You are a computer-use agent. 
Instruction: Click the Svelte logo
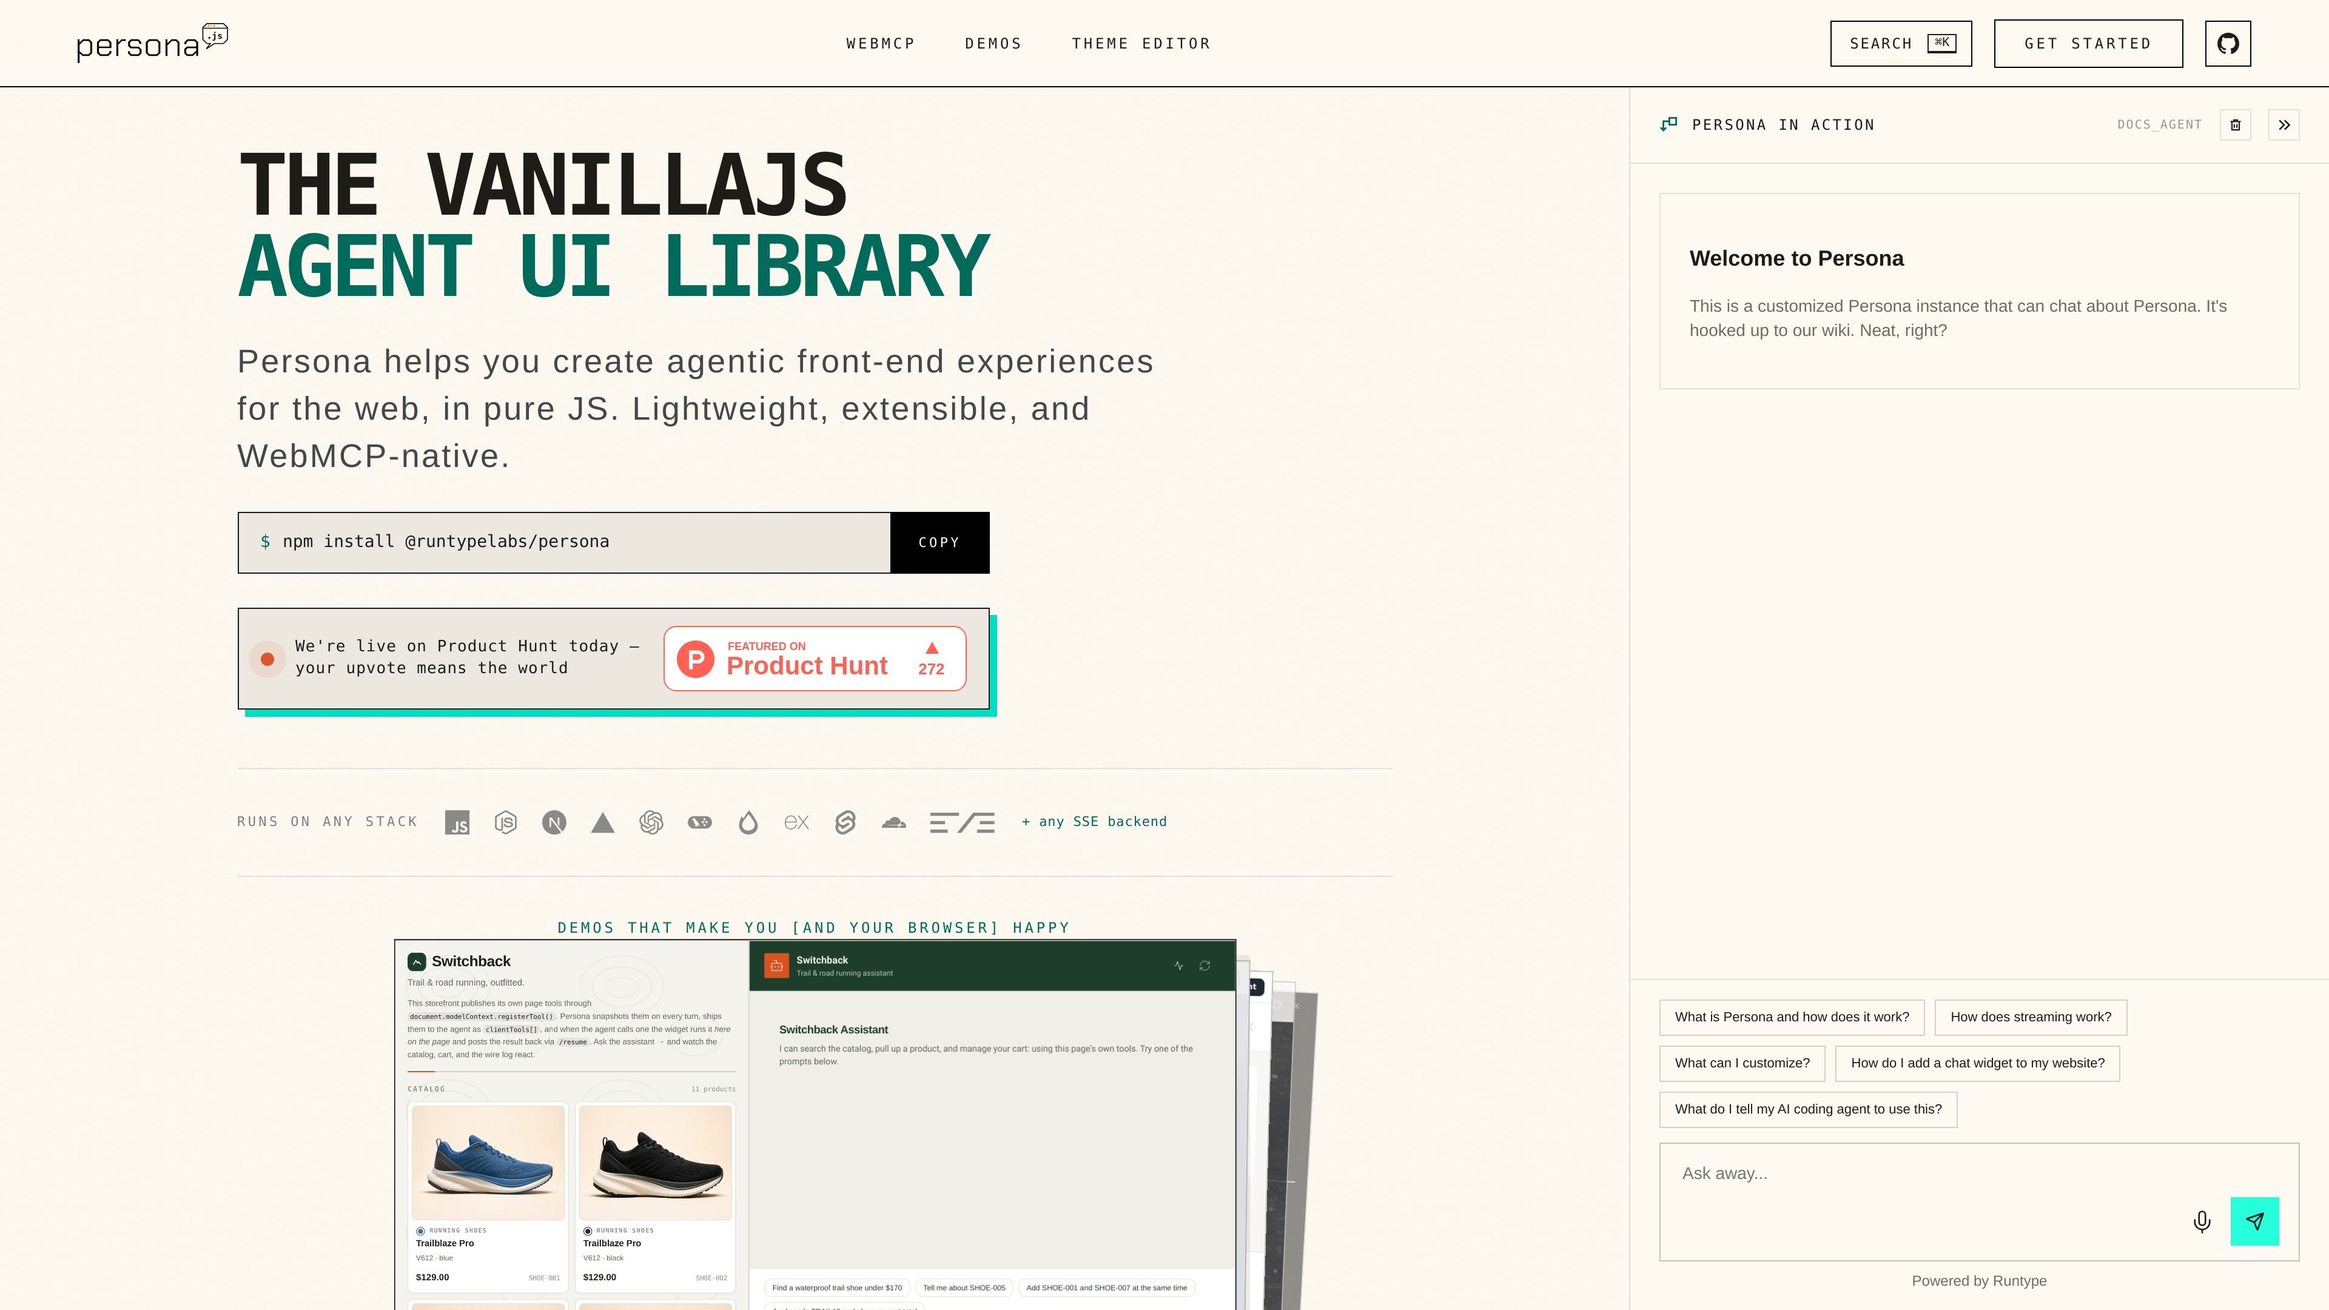tap(845, 823)
